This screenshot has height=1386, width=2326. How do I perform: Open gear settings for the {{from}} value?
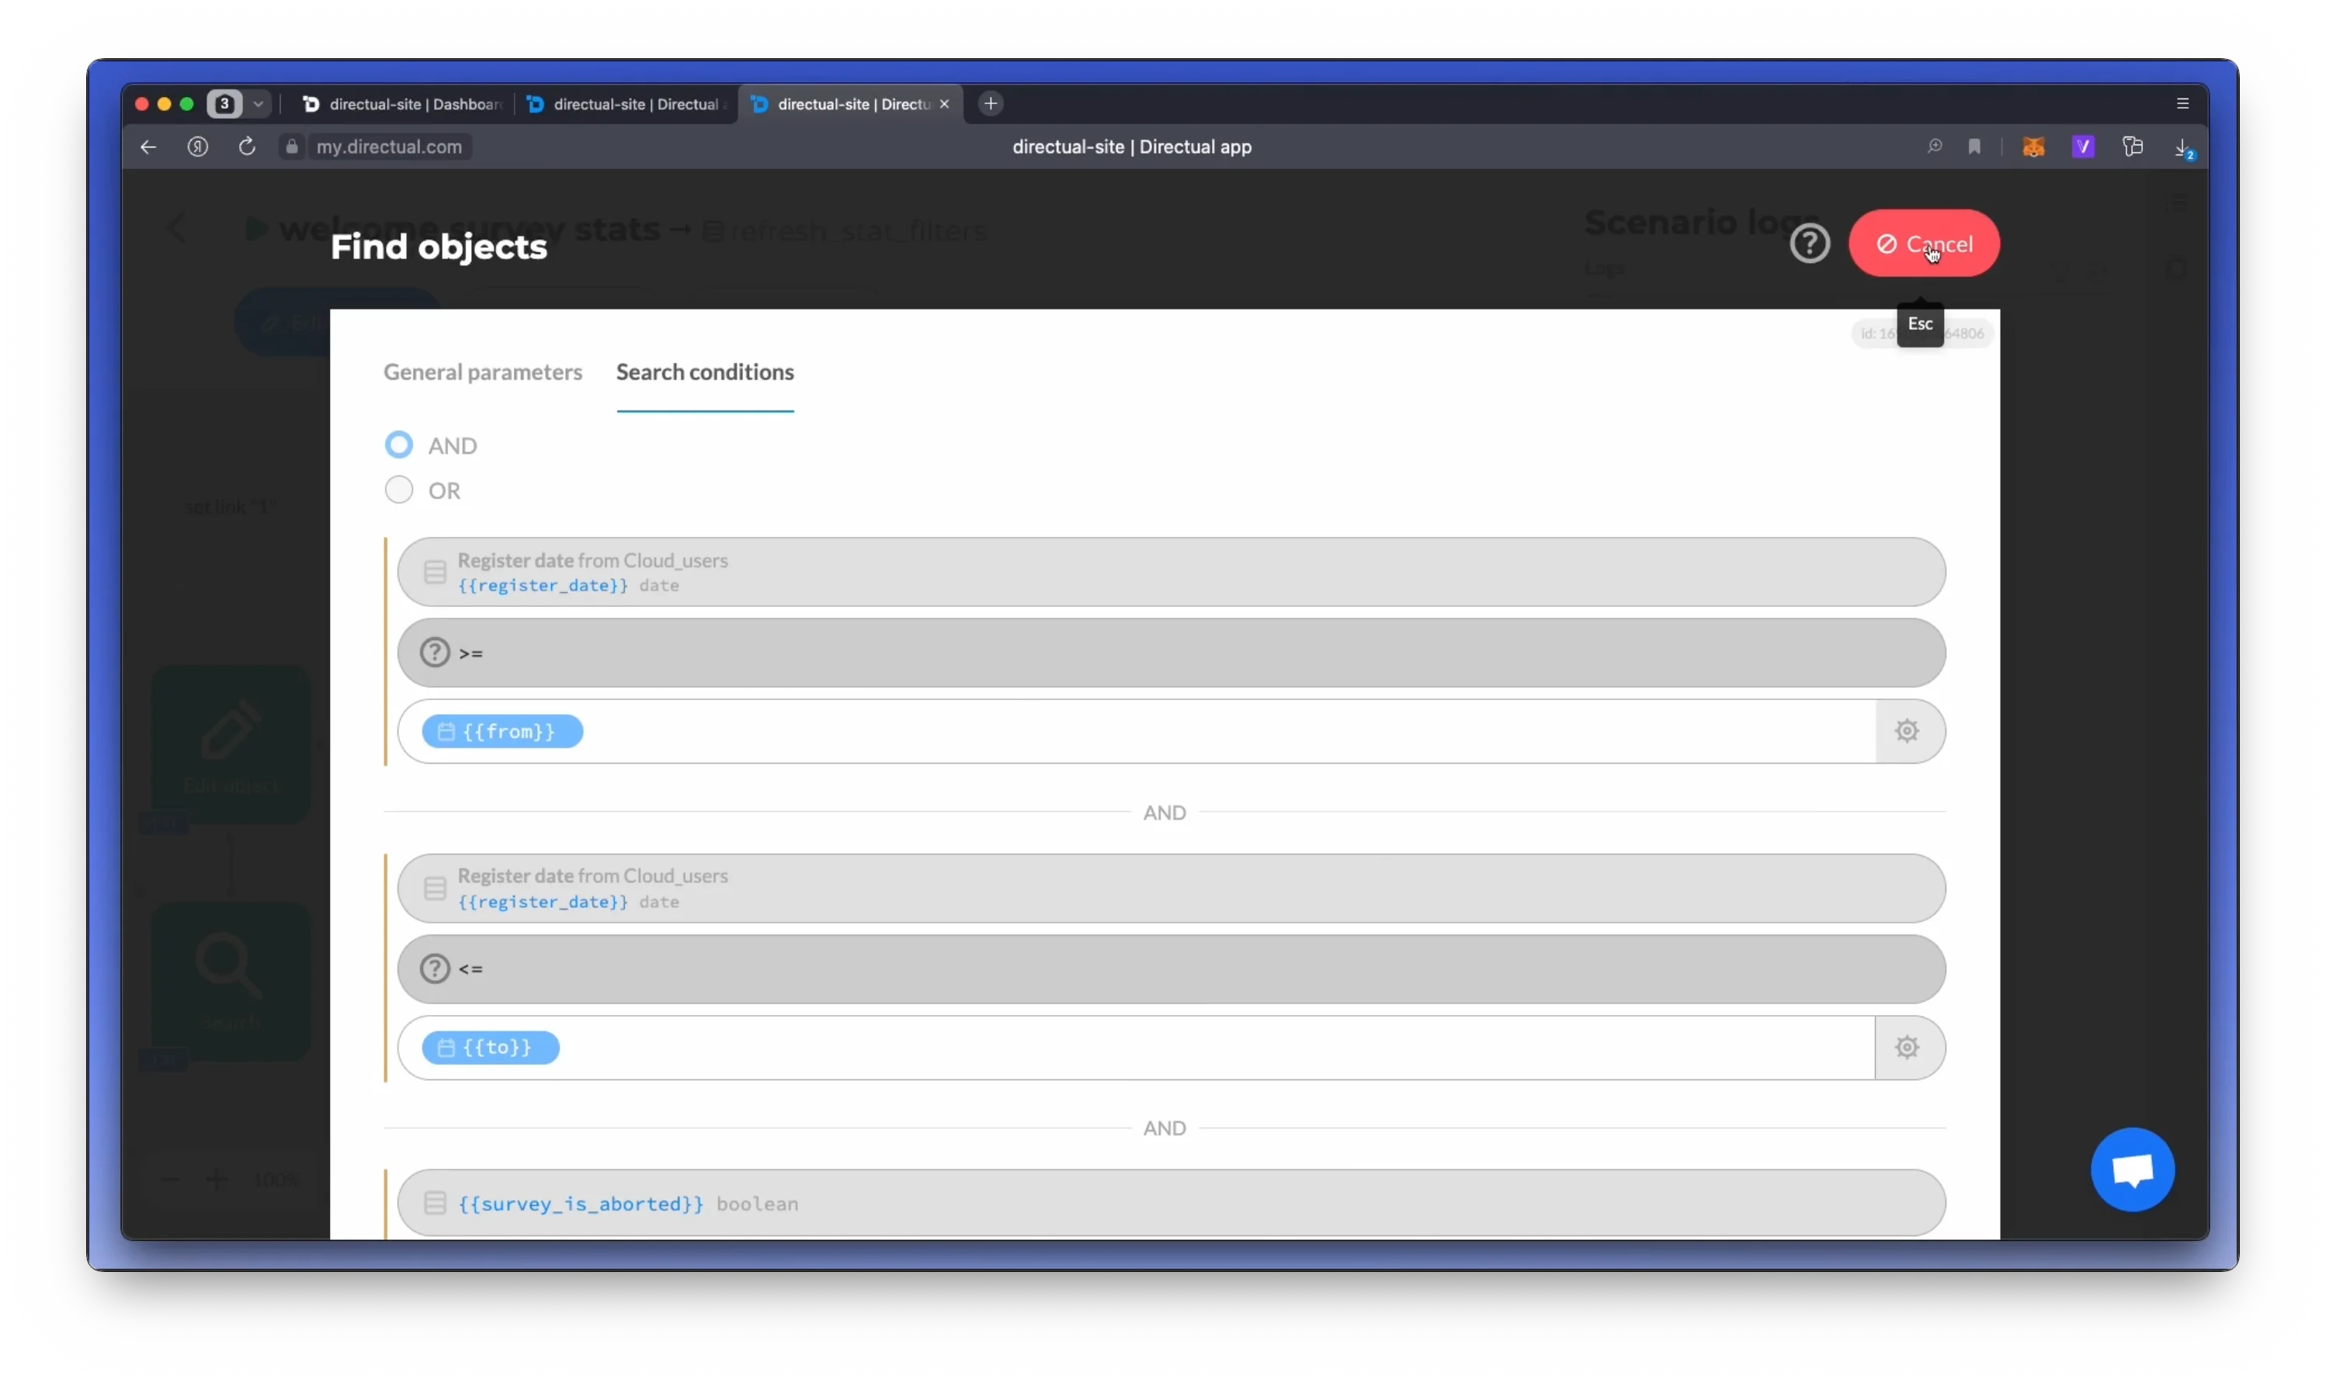[x=1908, y=731]
